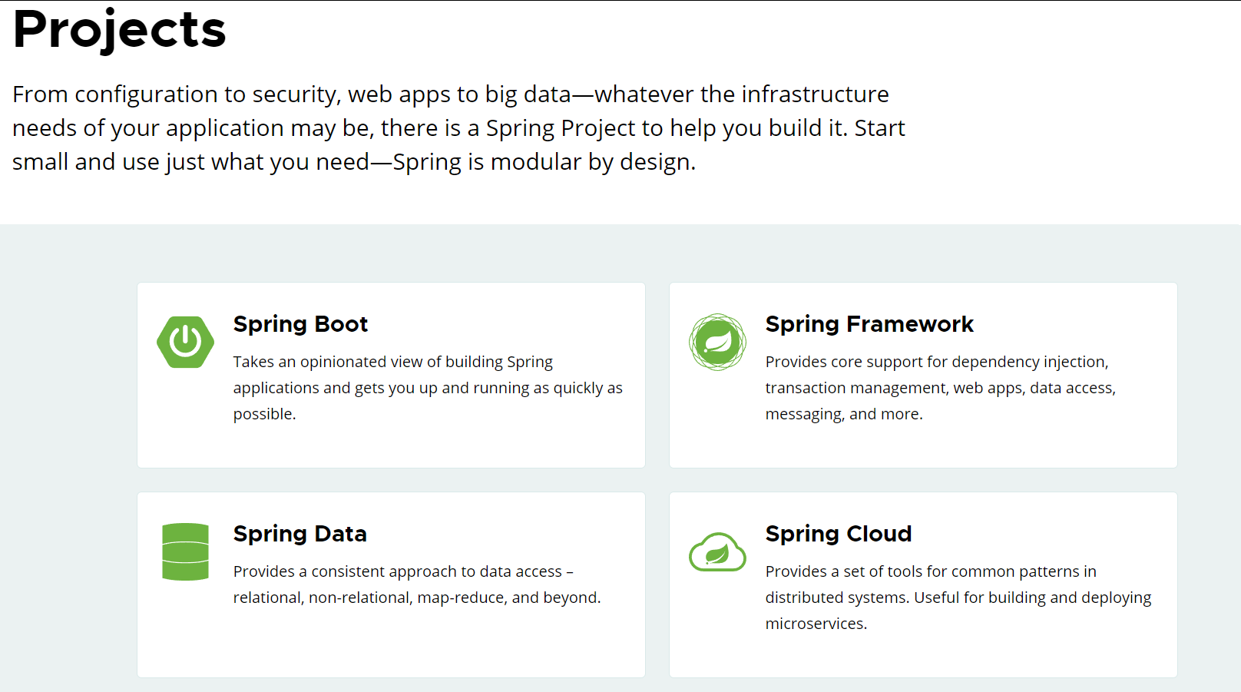The height and width of the screenshot is (692, 1241).
Task: Open the Spring Data project title
Action: click(299, 534)
